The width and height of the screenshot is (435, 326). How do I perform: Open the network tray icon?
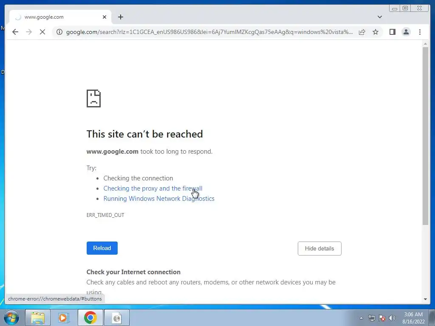coord(371,318)
